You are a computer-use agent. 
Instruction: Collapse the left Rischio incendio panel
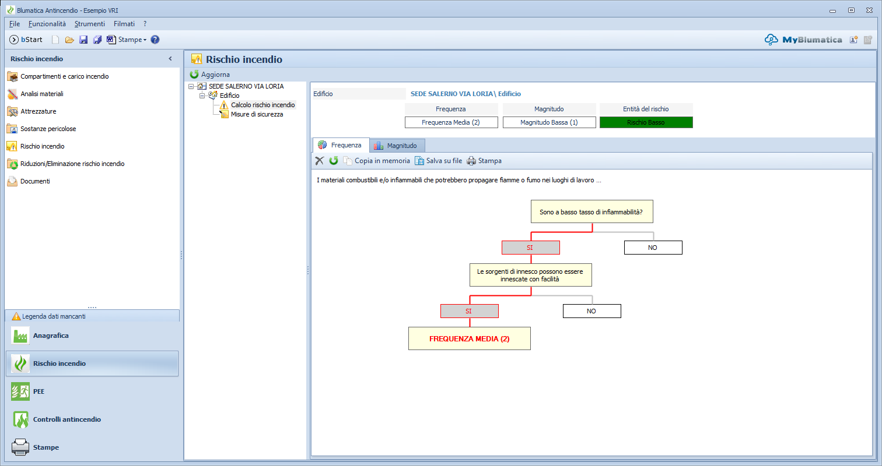pyautogui.click(x=170, y=59)
